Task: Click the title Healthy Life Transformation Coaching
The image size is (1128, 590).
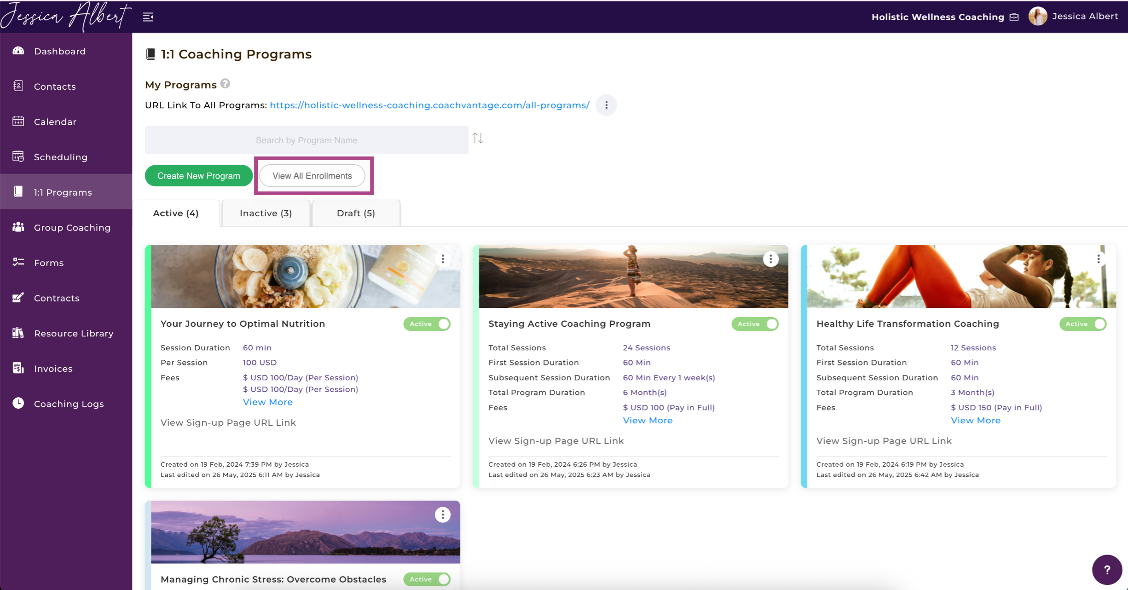Action: click(x=908, y=324)
